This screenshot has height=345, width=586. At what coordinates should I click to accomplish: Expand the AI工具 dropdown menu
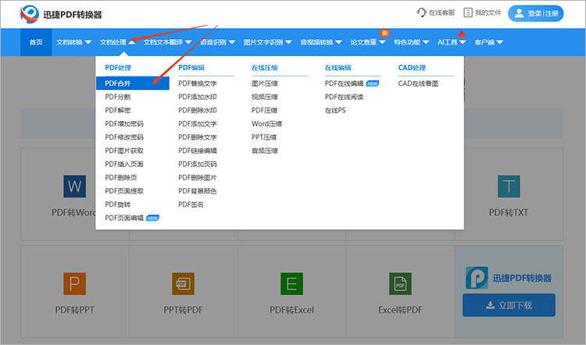click(452, 42)
